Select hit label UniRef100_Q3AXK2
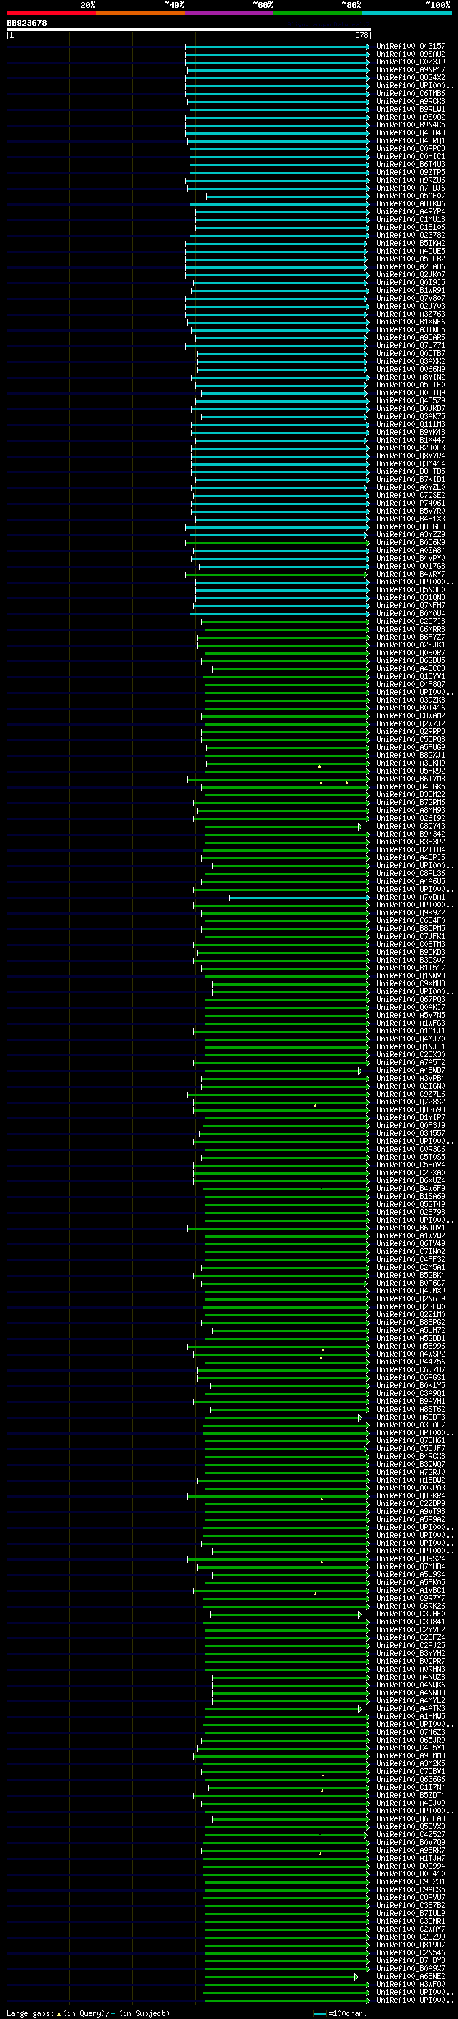Viewport: 458px width, 2019px height. pos(411,362)
